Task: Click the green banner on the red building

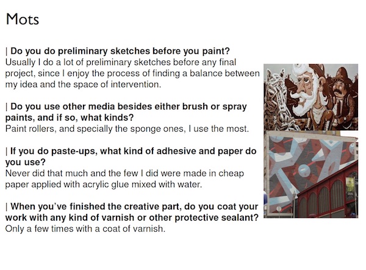Action: [x=350, y=185]
